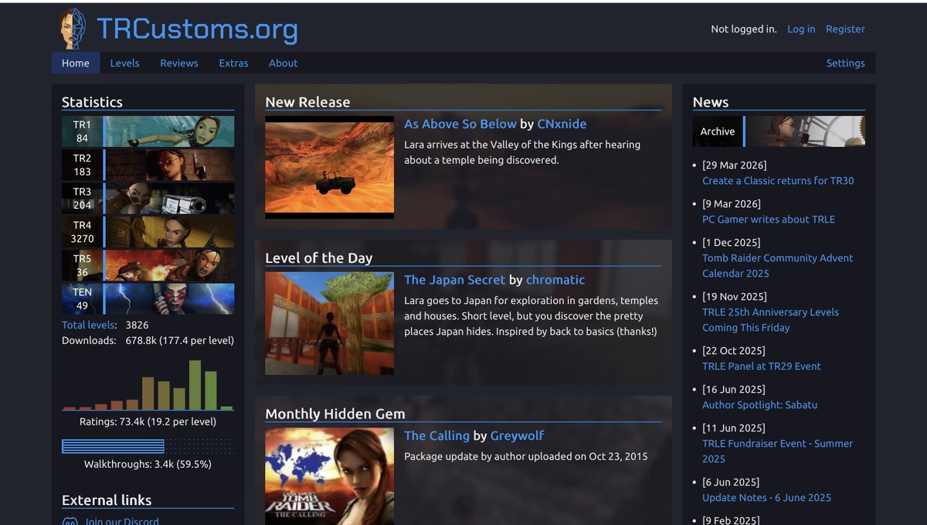Open author CNxnide's profile
927x525 pixels.
(x=562, y=124)
